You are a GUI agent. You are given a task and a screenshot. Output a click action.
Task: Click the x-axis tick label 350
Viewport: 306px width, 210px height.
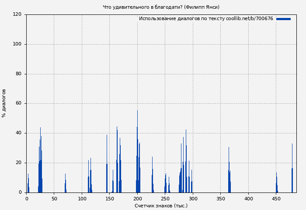(221, 199)
